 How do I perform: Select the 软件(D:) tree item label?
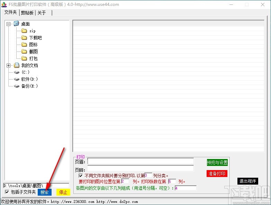pyautogui.click(x=29, y=79)
